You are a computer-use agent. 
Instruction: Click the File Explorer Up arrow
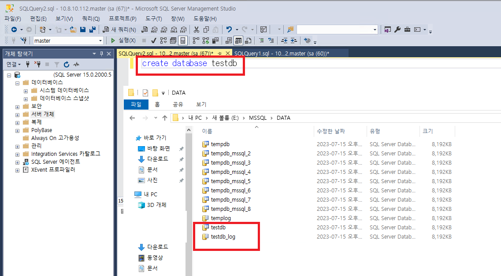pyautogui.click(x=165, y=118)
